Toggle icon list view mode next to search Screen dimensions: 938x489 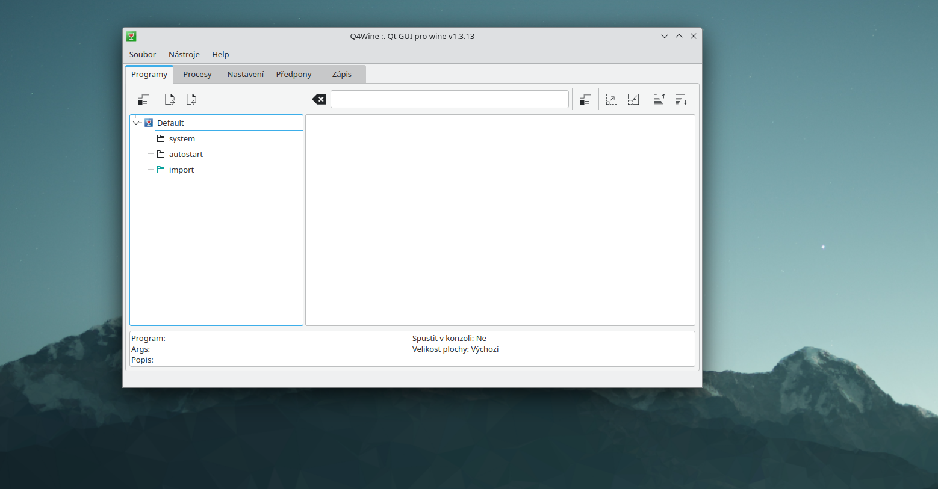pos(585,99)
